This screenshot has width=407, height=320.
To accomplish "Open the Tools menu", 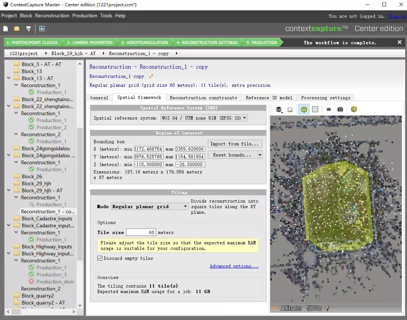I will [106, 16].
